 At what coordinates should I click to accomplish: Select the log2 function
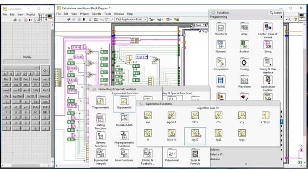218,135
